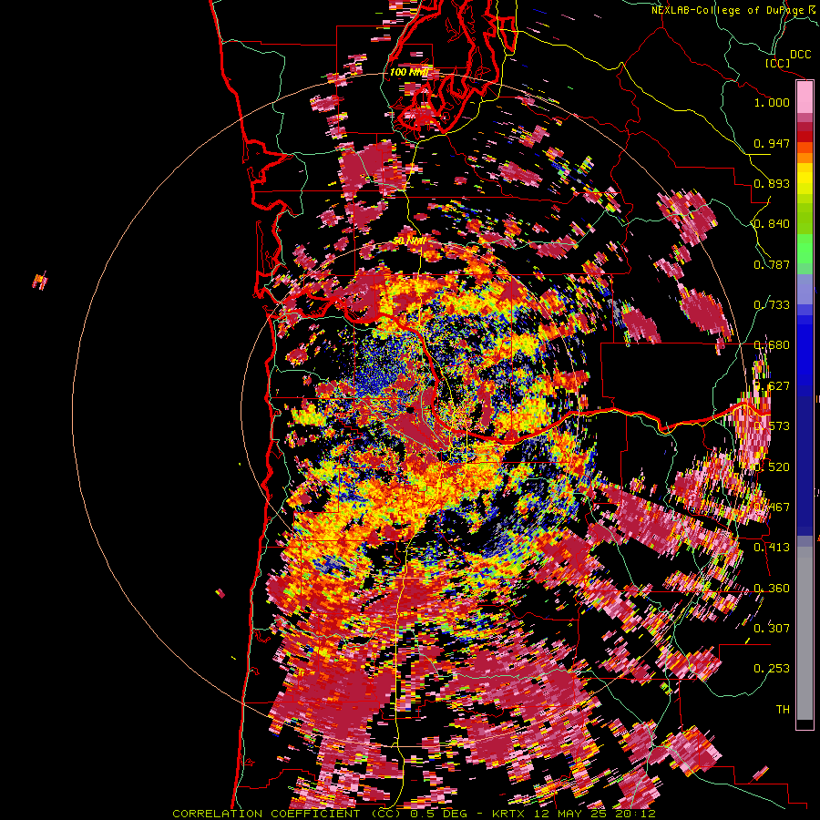Viewport: 820px width, 820px height.
Task: Pick the yellow swatch on the color bar
Action: click(x=805, y=179)
